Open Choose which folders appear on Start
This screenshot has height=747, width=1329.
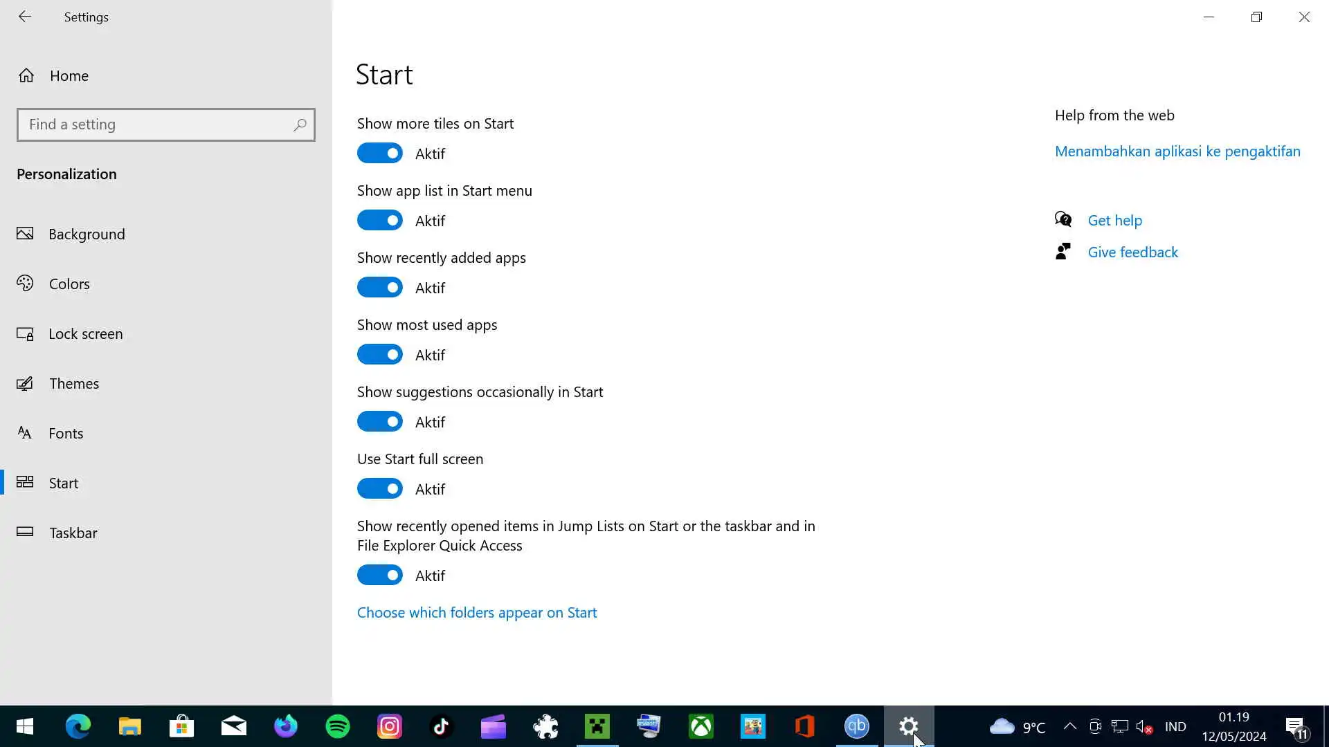[476, 612]
